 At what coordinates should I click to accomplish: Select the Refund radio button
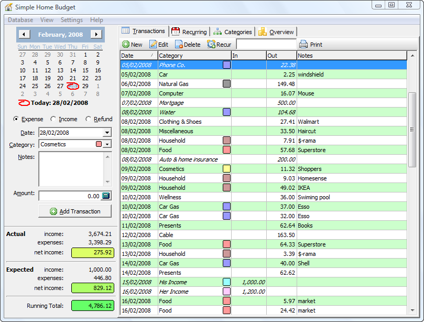[89, 119]
